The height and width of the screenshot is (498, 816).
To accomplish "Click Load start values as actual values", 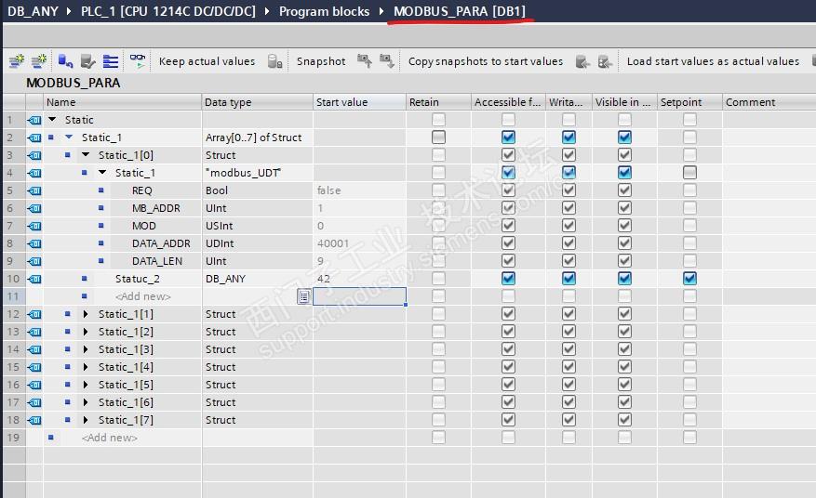I will [x=713, y=61].
